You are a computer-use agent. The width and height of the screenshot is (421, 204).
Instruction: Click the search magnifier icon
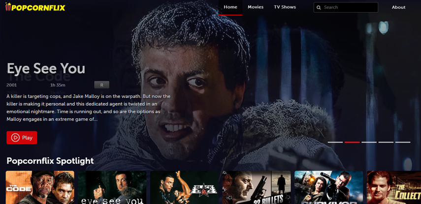[319, 7]
